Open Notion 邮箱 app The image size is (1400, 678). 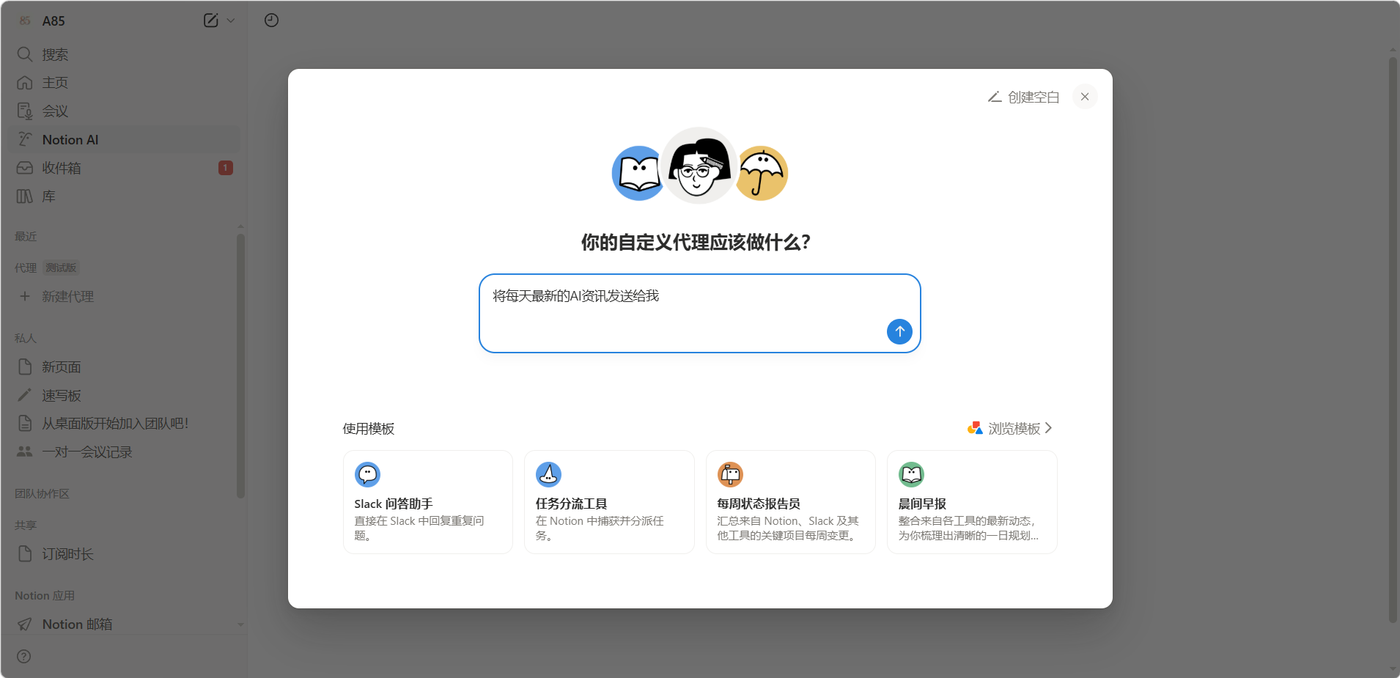click(x=125, y=624)
